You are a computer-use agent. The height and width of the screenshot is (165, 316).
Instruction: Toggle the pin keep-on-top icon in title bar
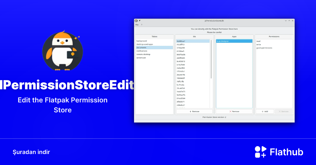(140, 20)
